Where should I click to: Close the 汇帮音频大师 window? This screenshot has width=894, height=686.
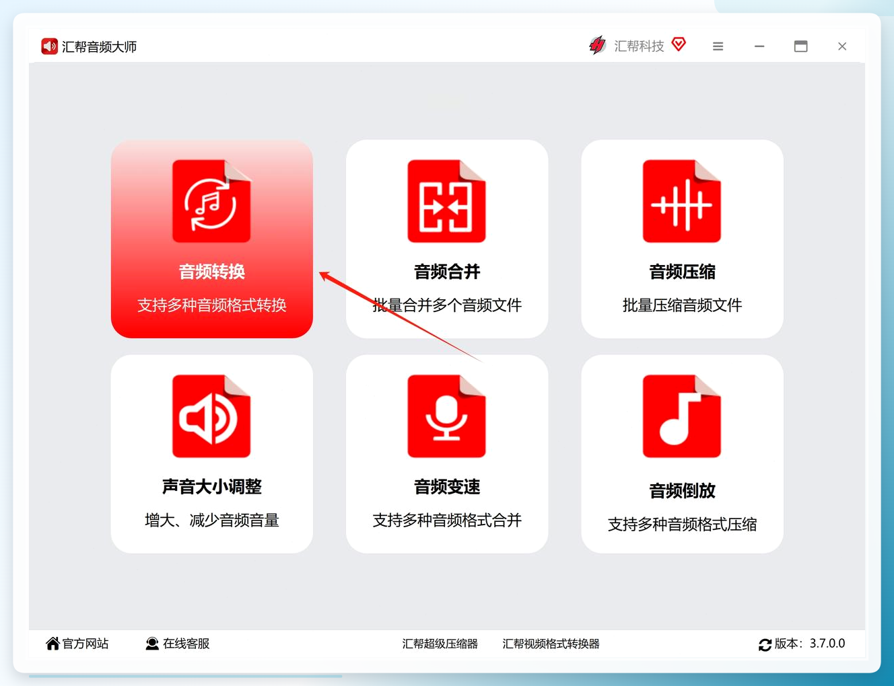click(x=842, y=46)
